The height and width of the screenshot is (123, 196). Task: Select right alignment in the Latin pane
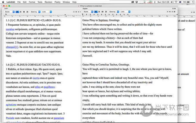click(x=27, y=12)
